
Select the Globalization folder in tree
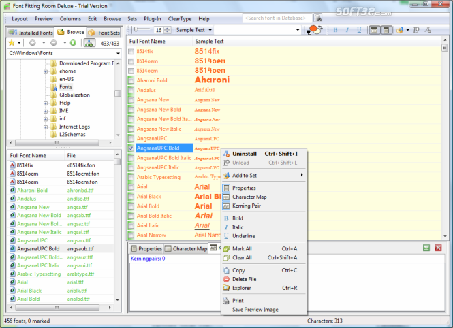coord(74,95)
